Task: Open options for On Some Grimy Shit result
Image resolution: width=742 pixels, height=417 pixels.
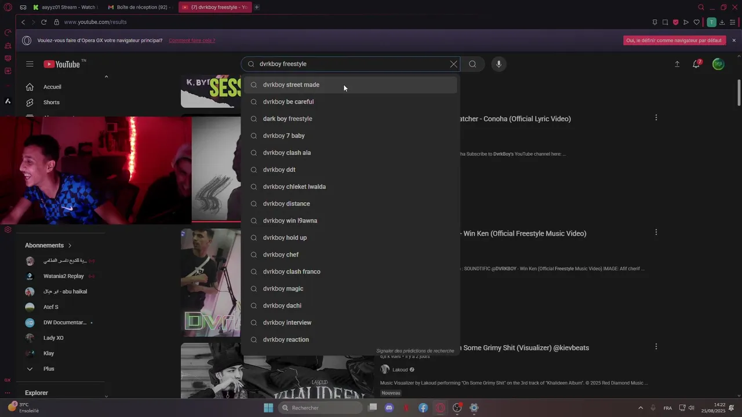Action: click(656, 347)
